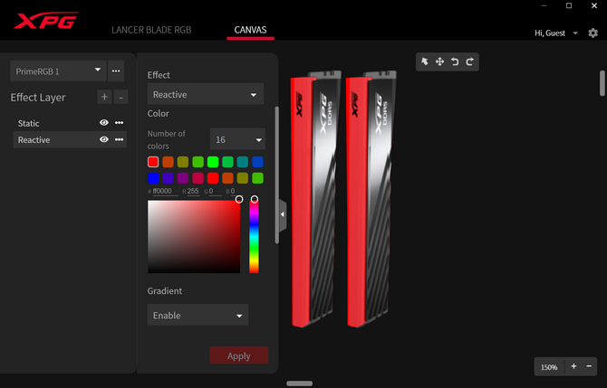This screenshot has width=607, height=388.
Task: Switch to CANVAS tab
Action: 250,30
